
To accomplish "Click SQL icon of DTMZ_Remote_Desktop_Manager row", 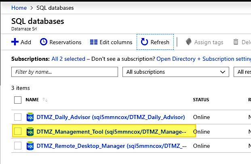I will pos(30,146).
